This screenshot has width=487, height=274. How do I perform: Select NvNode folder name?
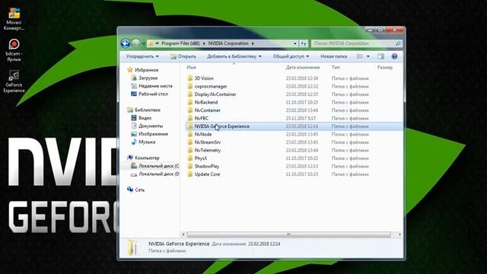pyautogui.click(x=203, y=134)
